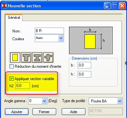The width and height of the screenshot is (127, 118).
Task: Click the h dimension input field
Action: tap(84, 74)
